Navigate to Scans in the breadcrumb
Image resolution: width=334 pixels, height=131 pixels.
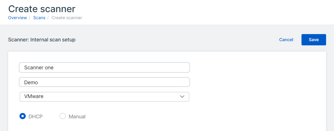click(39, 18)
